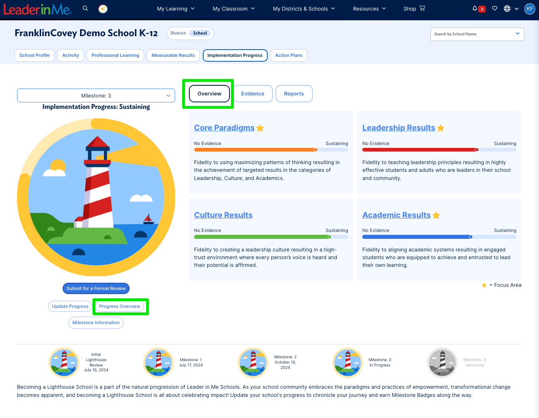Click the Leader in Me logo

[37, 9]
